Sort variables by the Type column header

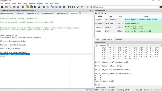point(110,16)
